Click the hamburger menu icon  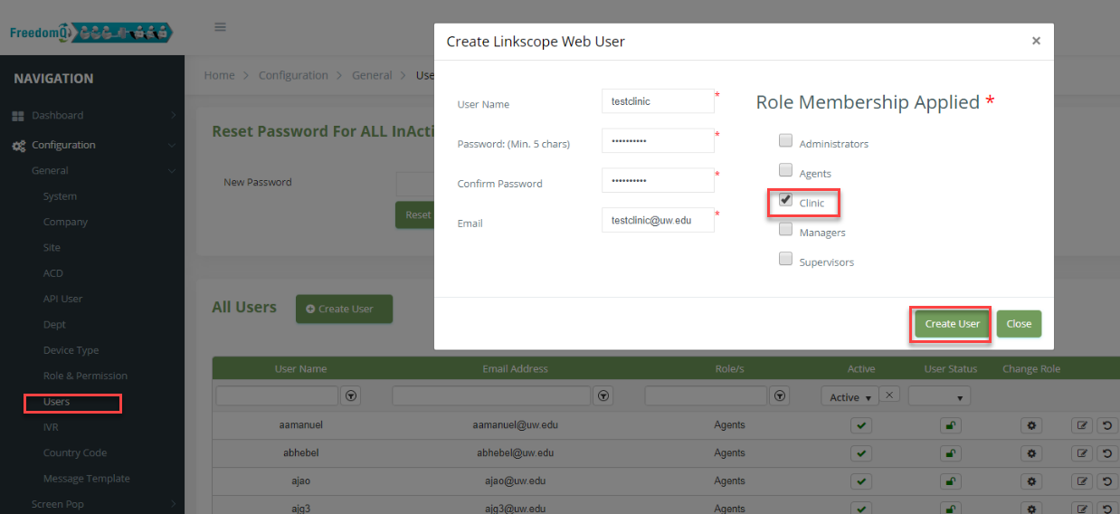(x=220, y=27)
